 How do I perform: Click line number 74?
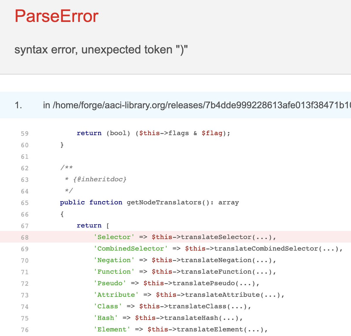(x=25, y=307)
